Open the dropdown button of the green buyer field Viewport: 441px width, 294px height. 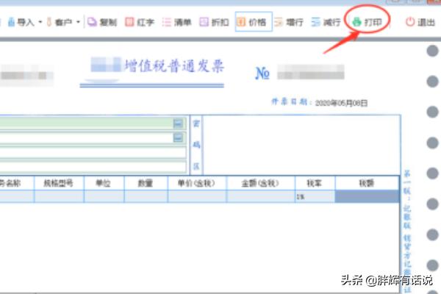click(x=178, y=123)
